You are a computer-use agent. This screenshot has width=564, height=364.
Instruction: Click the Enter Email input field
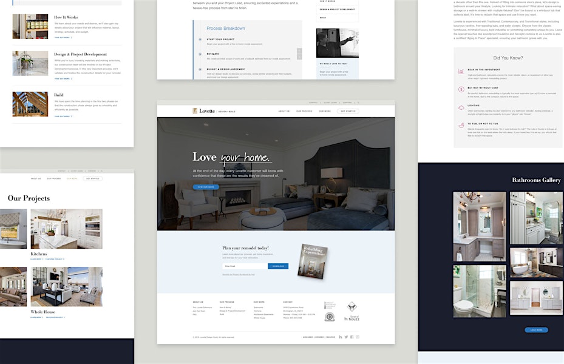(244, 266)
